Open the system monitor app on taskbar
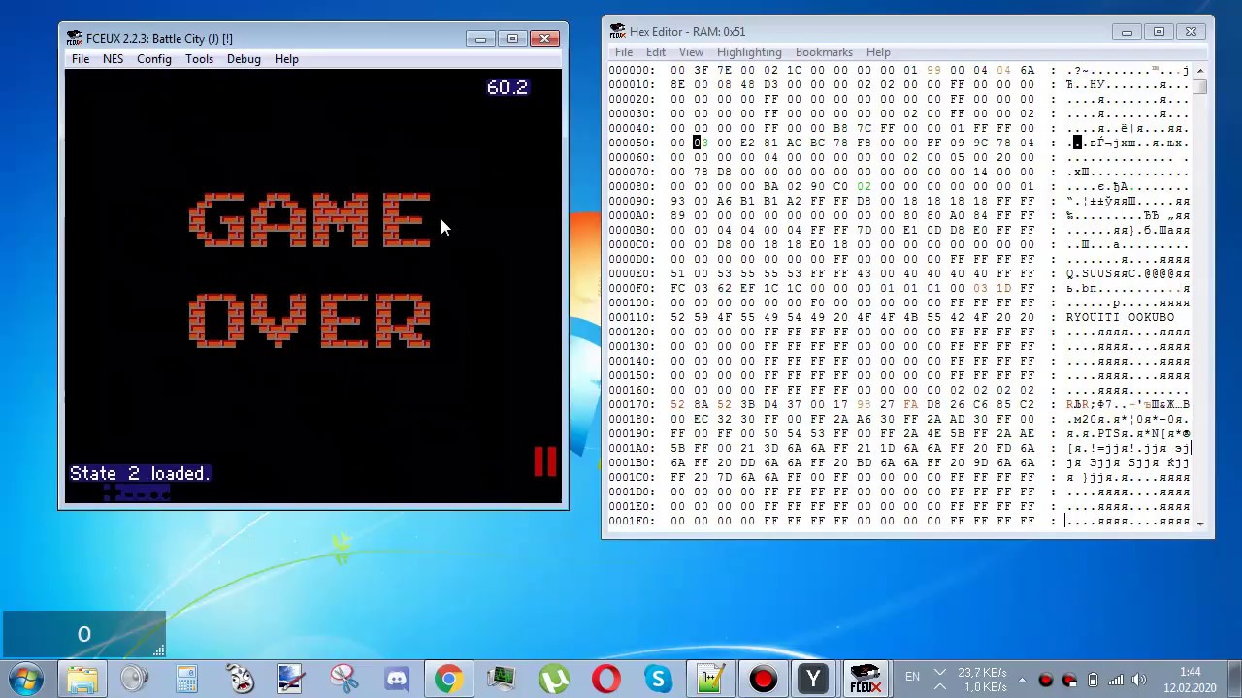This screenshot has width=1242, height=698. (501, 679)
